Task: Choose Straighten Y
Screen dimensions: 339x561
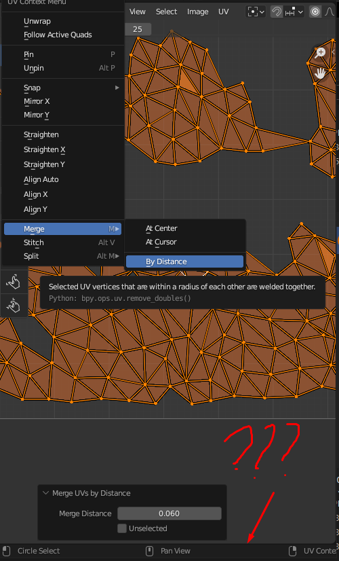Action: pos(62,164)
